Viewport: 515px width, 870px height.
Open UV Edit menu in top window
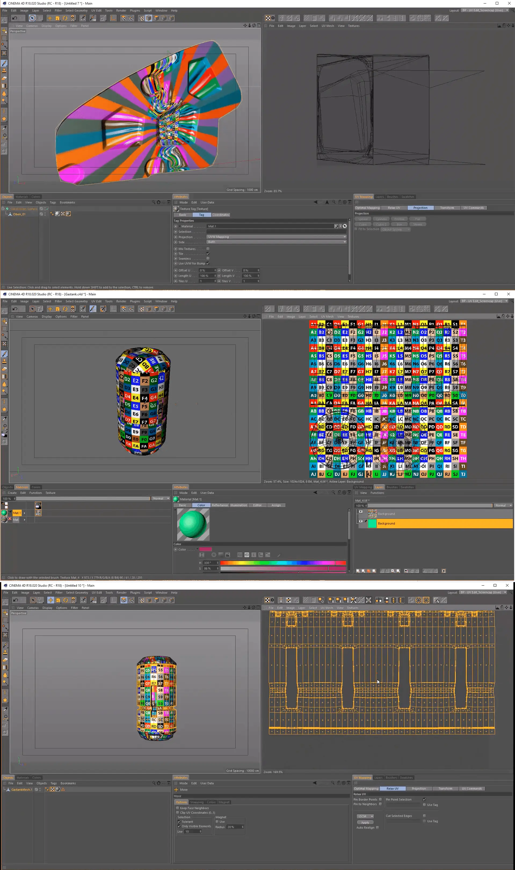coord(96,10)
